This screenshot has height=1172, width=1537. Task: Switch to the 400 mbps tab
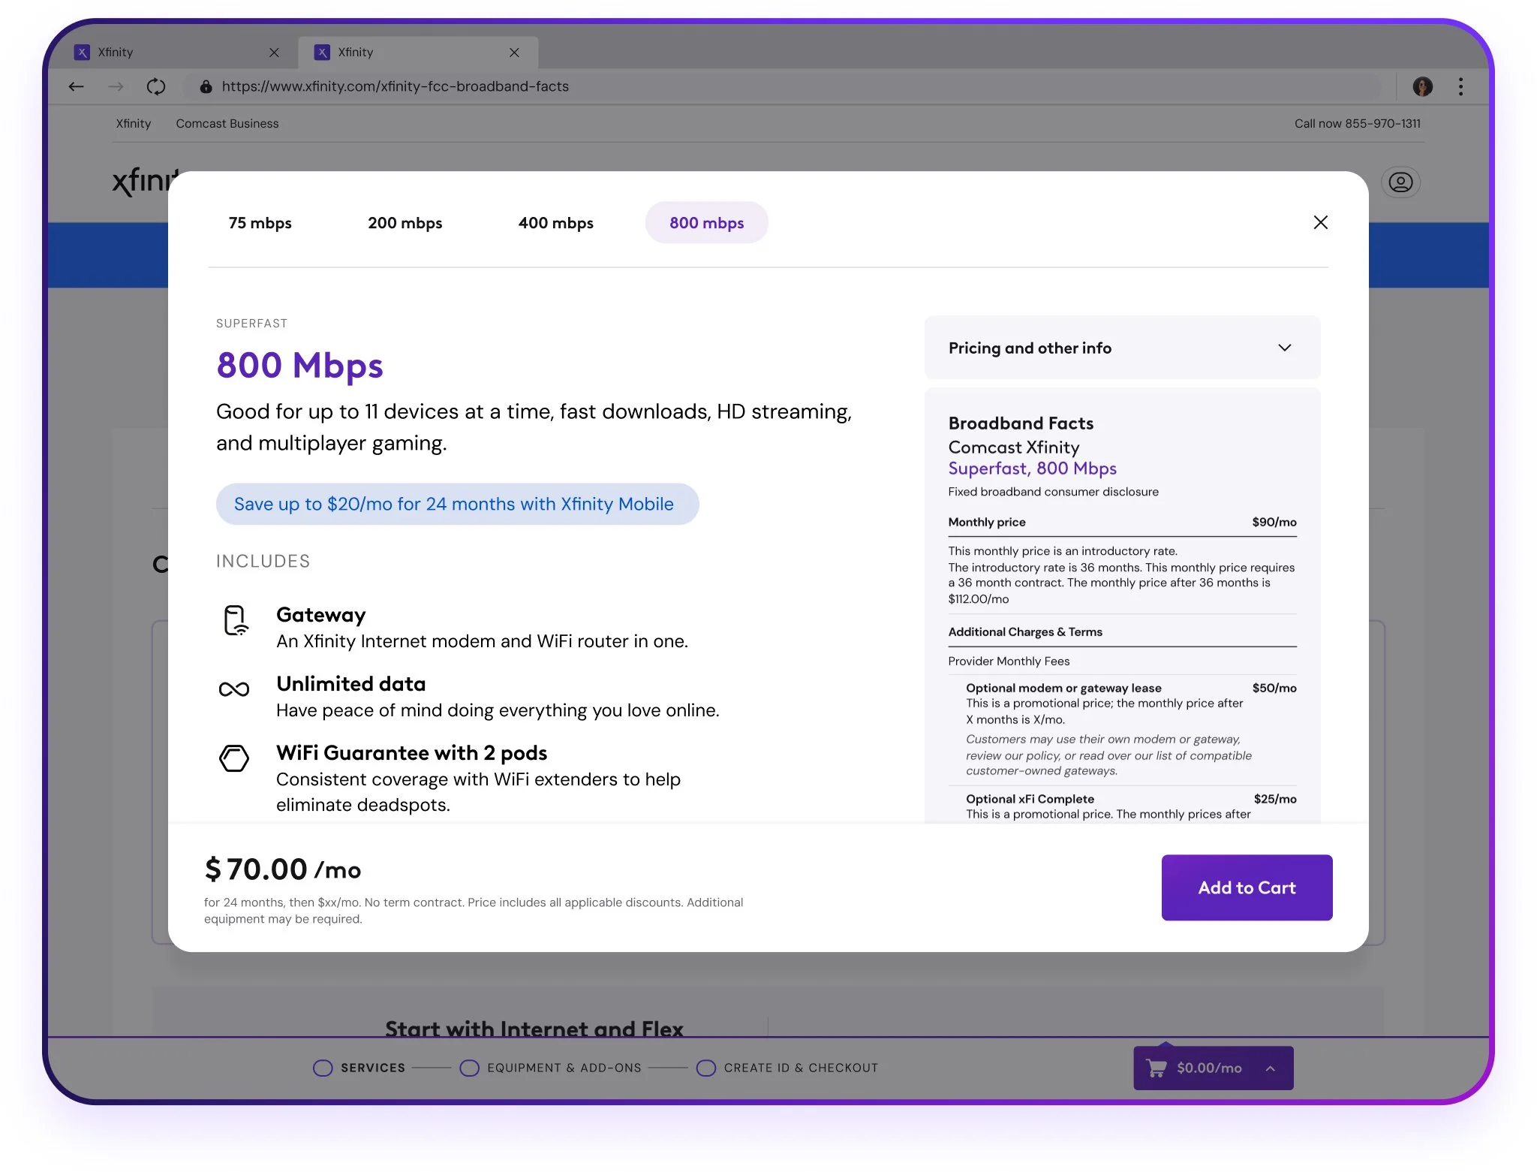[x=555, y=223]
